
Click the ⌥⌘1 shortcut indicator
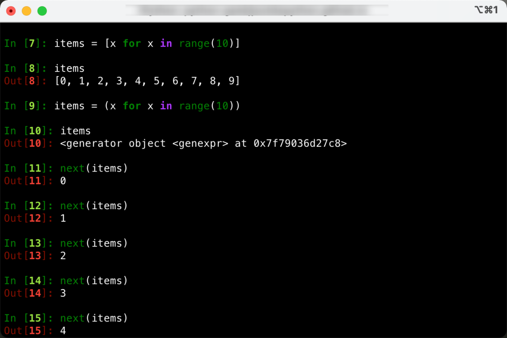click(x=486, y=10)
